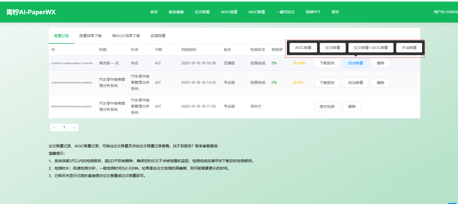Click the ID starting 3C0D60F5
The width and height of the screenshot is (458, 204).
click(72, 63)
